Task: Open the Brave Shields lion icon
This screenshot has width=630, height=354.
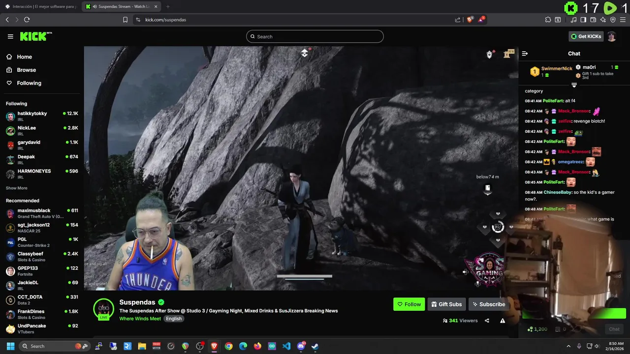Action: (x=470, y=20)
